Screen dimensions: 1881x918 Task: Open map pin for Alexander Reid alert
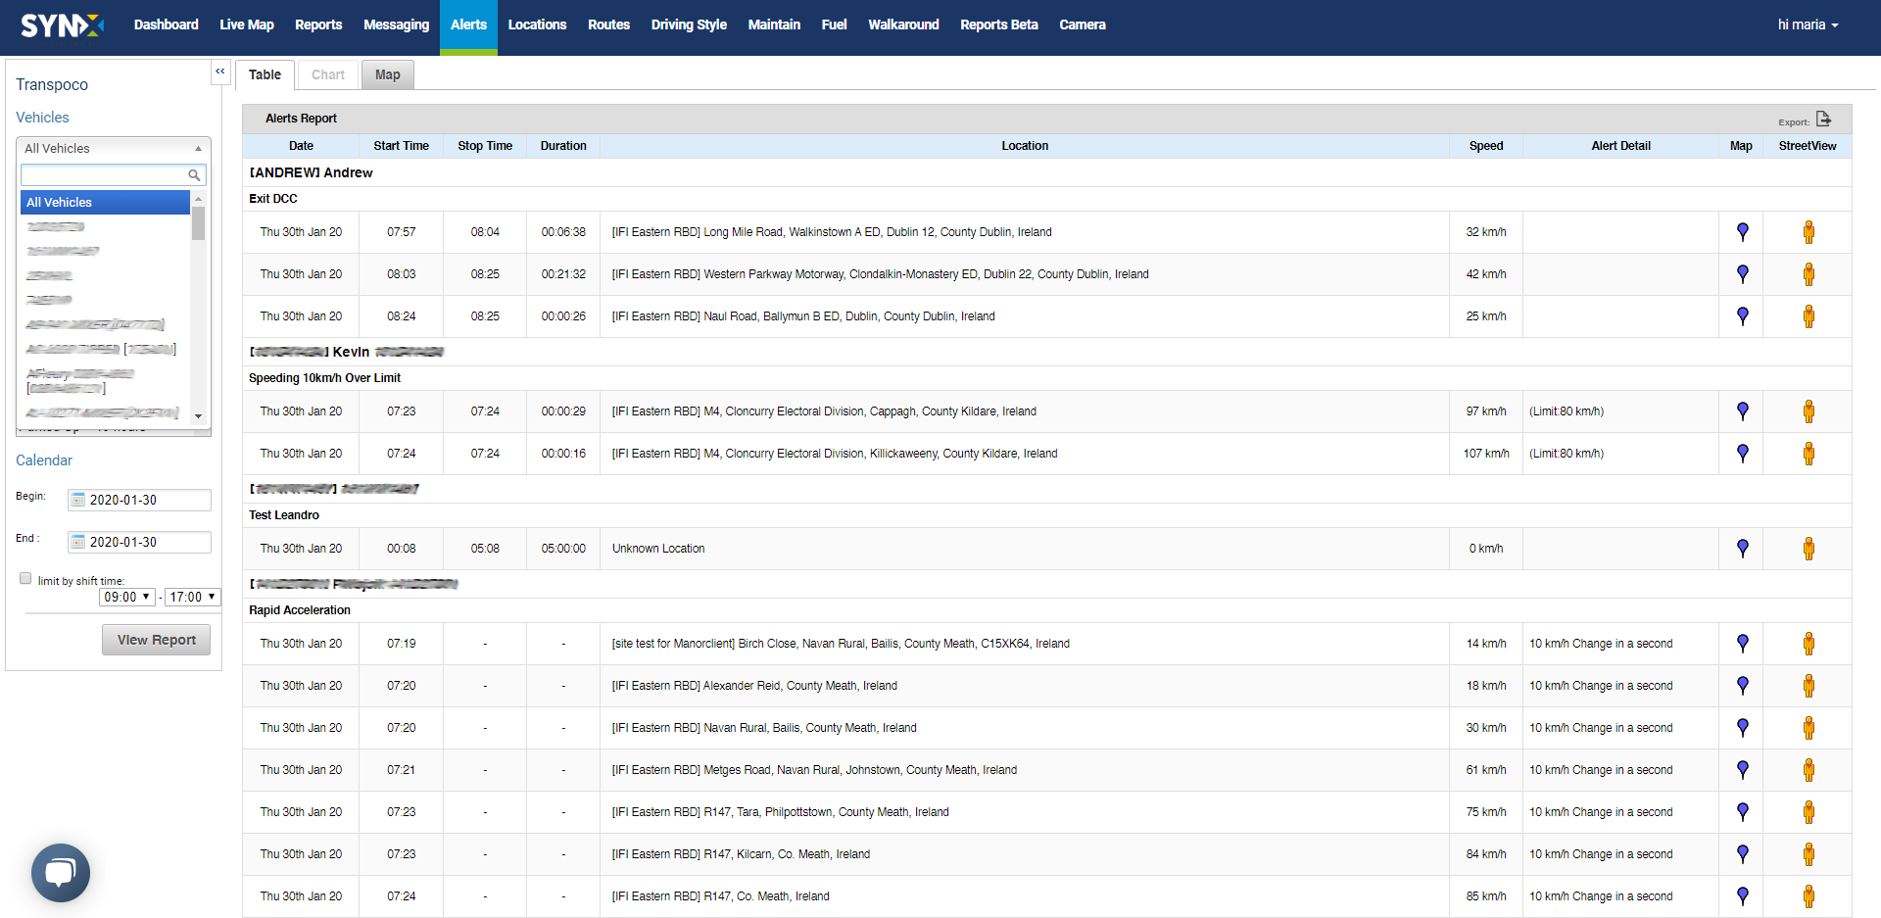1742,686
